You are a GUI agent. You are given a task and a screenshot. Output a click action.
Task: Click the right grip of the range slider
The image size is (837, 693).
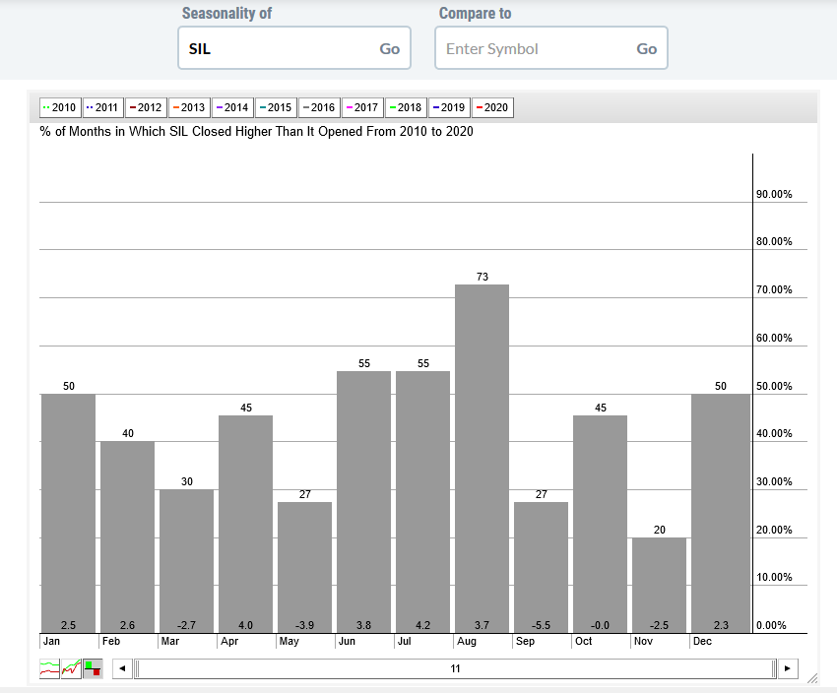tap(774, 668)
